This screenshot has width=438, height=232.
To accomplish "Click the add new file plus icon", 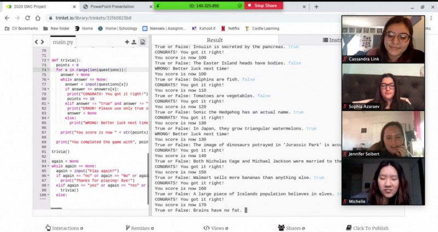I will [x=127, y=42].
